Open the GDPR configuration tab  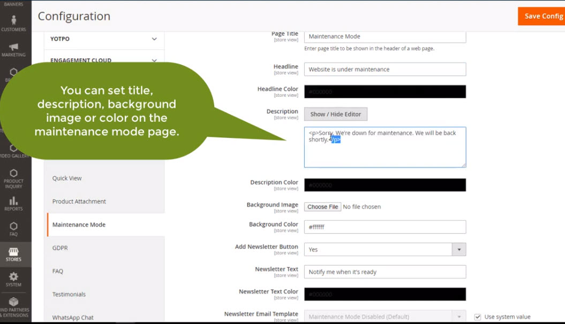tap(60, 248)
